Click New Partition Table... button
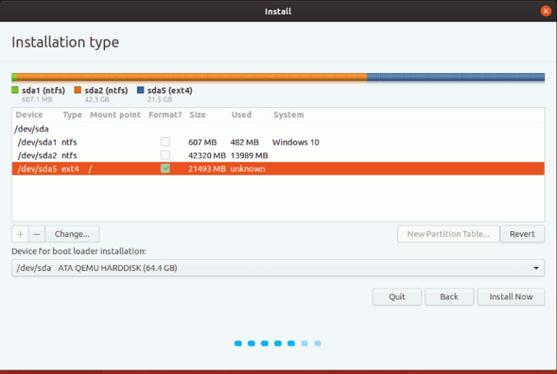 click(x=448, y=234)
